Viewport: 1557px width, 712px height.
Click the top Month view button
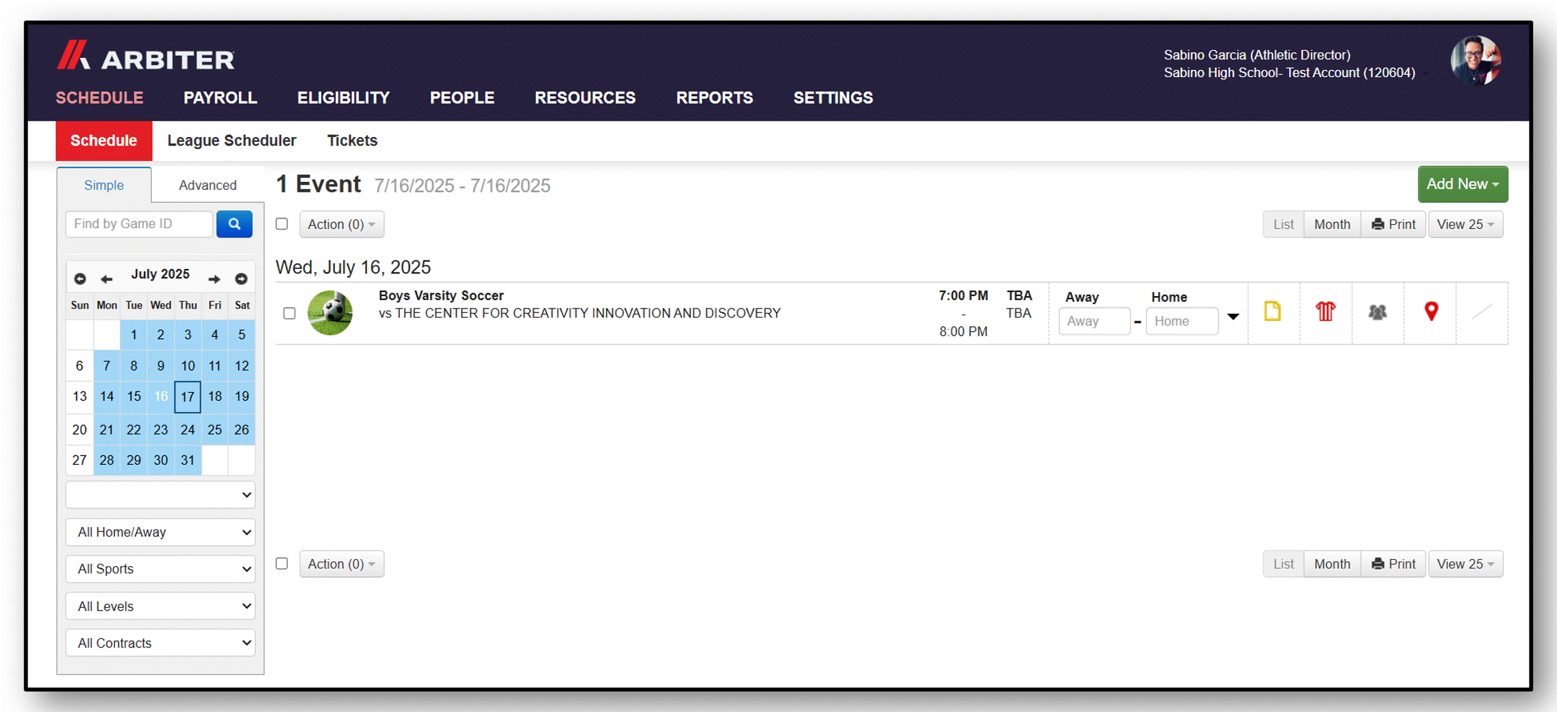(x=1332, y=224)
